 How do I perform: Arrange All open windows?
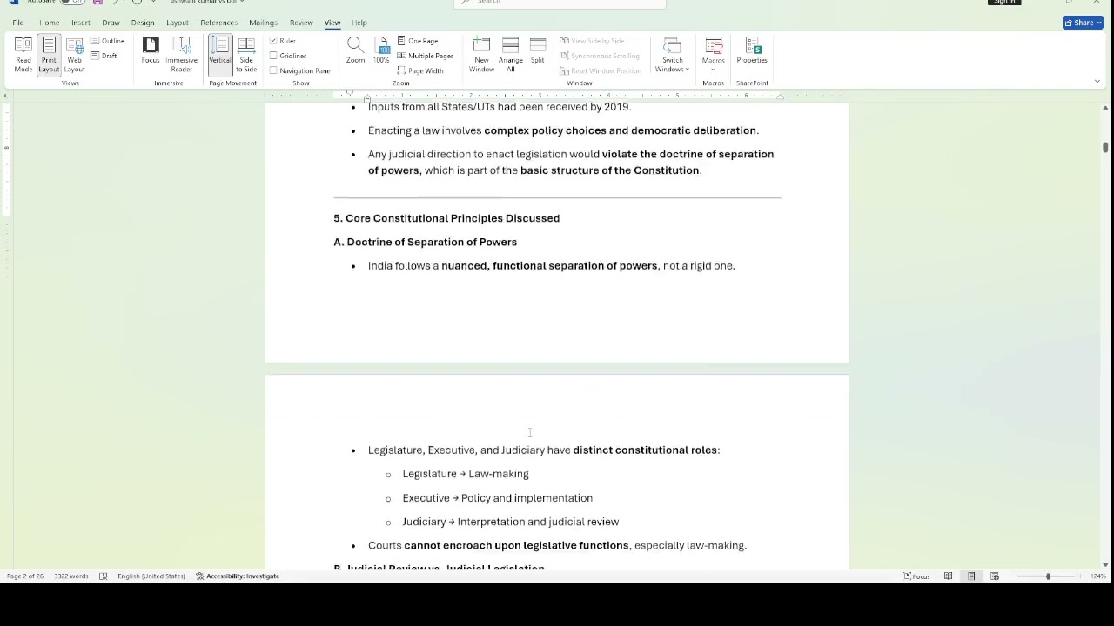pos(511,55)
